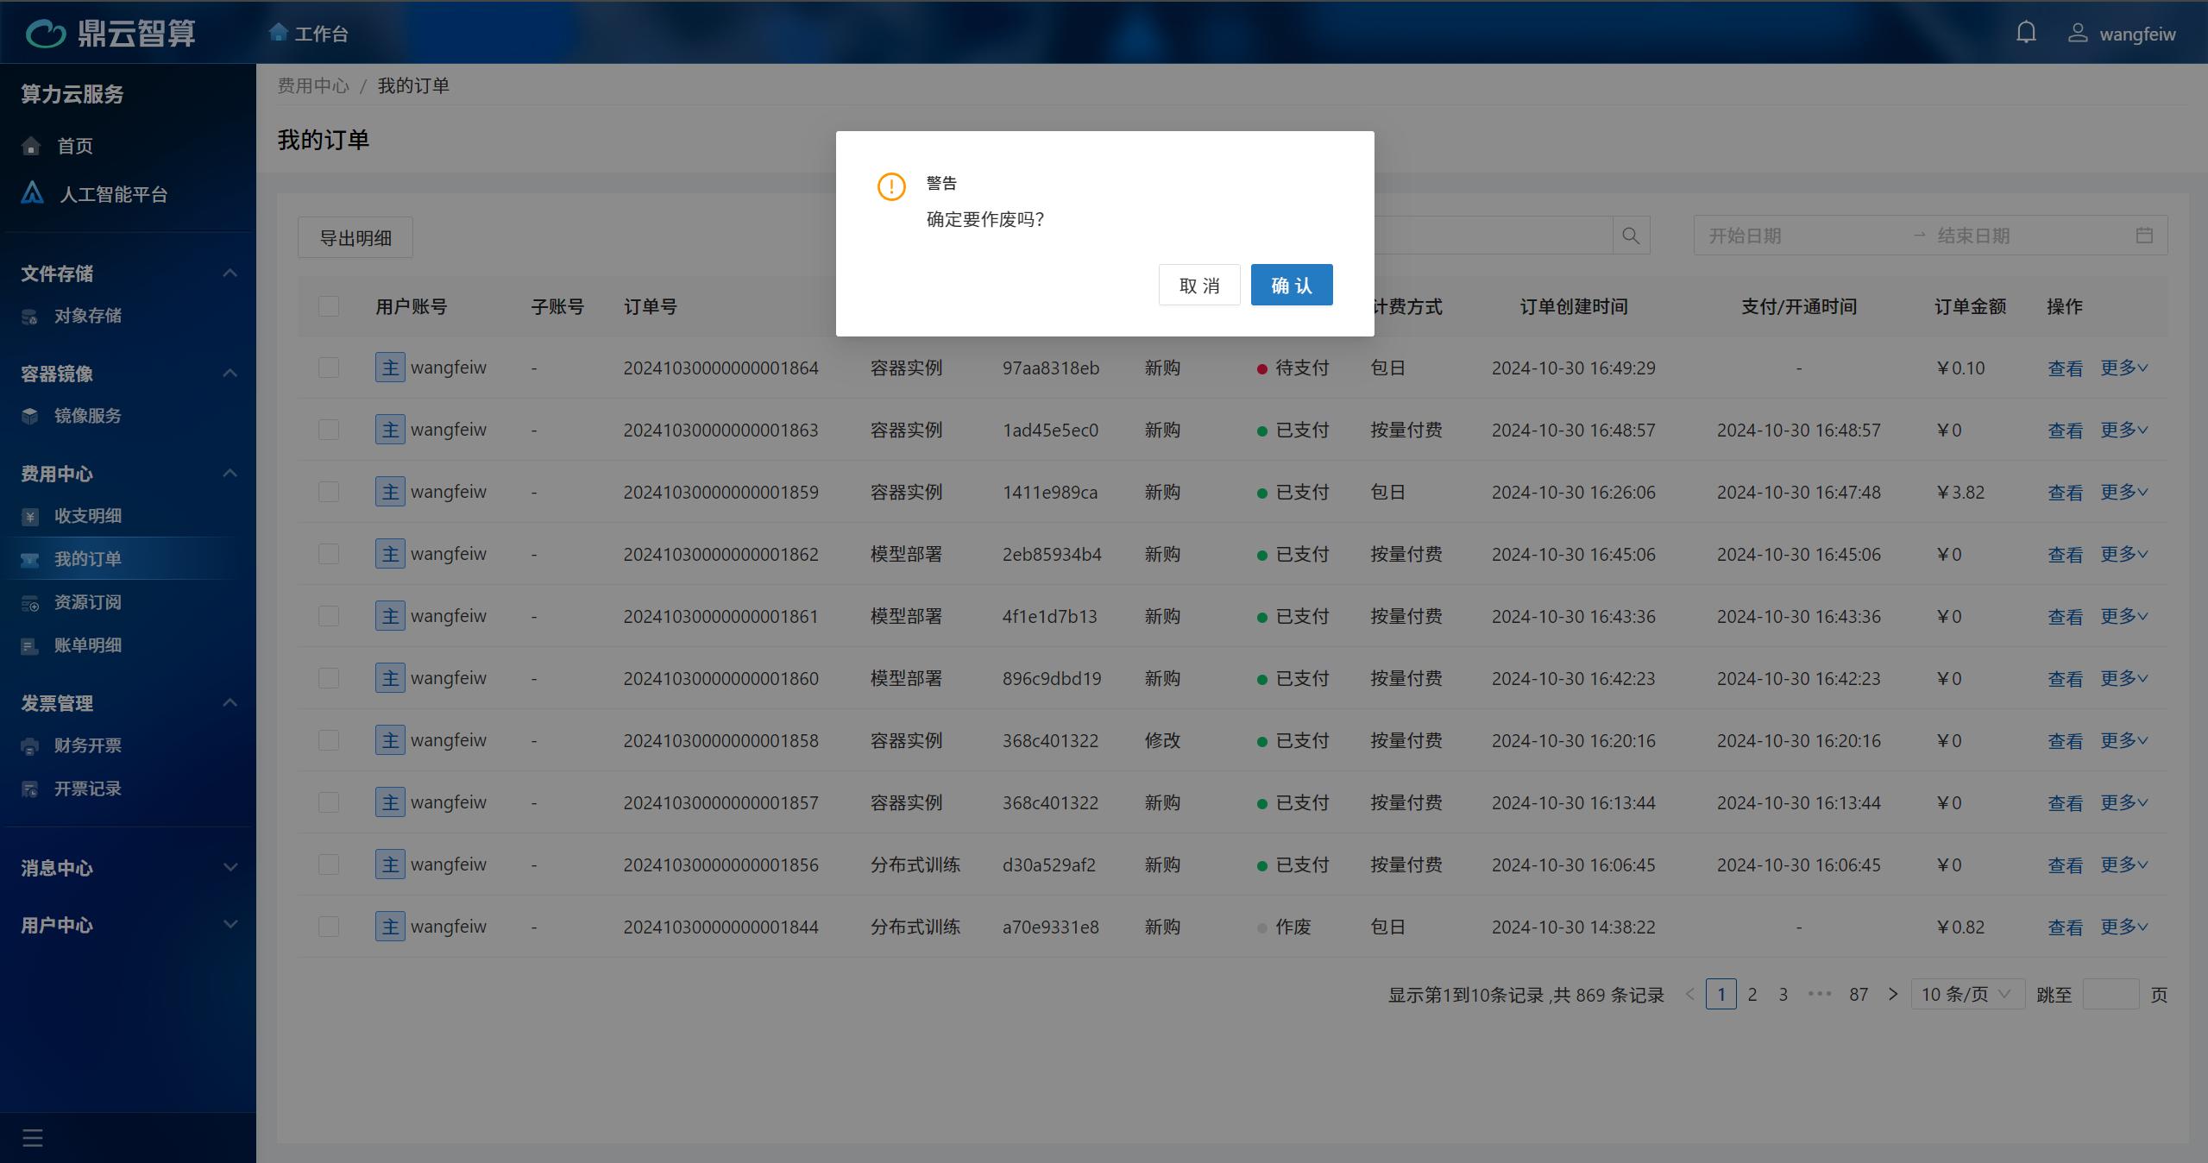Click the 工作台 home icon in header

(278, 33)
